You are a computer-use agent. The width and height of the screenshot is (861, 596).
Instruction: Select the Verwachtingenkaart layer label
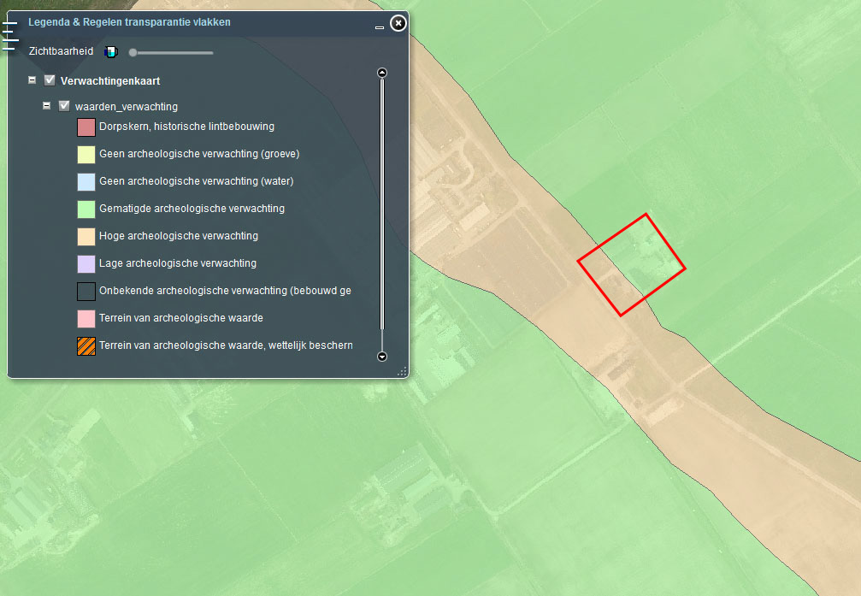110,81
